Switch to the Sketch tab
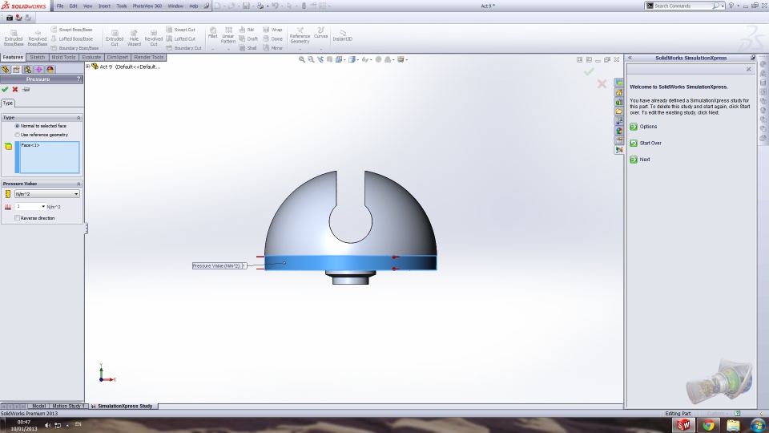The image size is (769, 433). [38, 58]
